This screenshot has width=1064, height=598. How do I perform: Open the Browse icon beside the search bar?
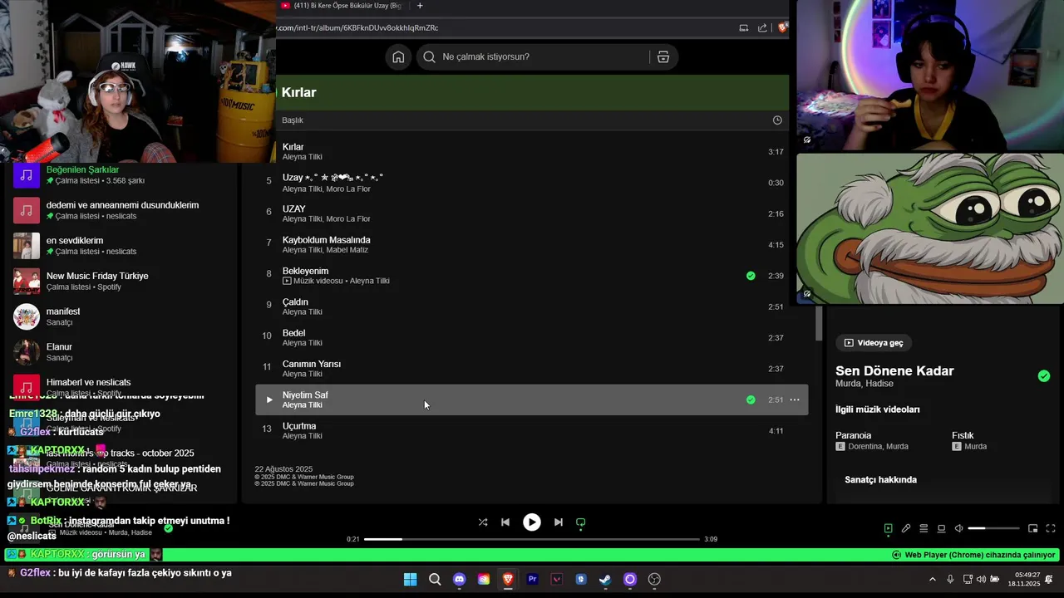(663, 56)
